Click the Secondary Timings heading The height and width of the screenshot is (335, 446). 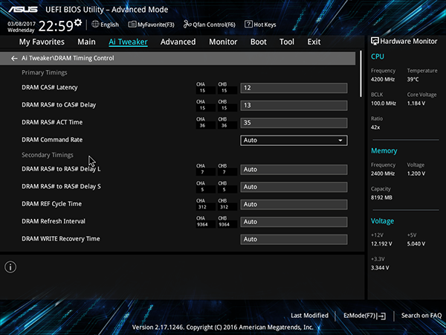(x=48, y=155)
